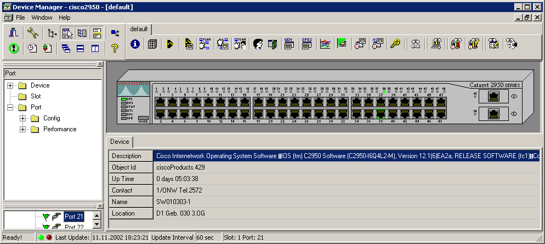Click the wrench settings icon
This screenshot has height=244, width=545.
pos(32,33)
